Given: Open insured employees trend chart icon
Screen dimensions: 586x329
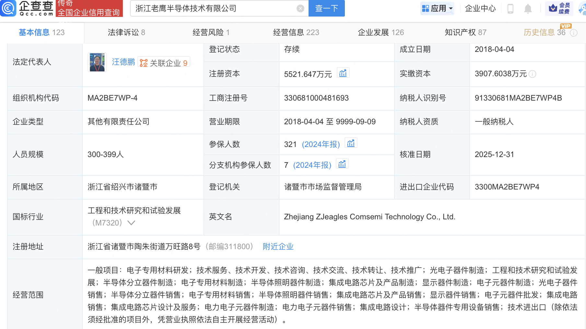Looking at the screenshot, I should pos(351,143).
